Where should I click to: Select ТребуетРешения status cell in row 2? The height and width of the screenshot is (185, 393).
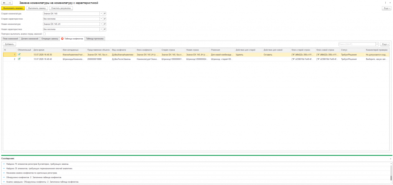[352, 59]
